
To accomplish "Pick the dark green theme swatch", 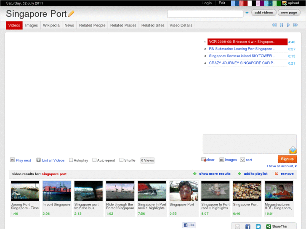I will click(279, 3).
